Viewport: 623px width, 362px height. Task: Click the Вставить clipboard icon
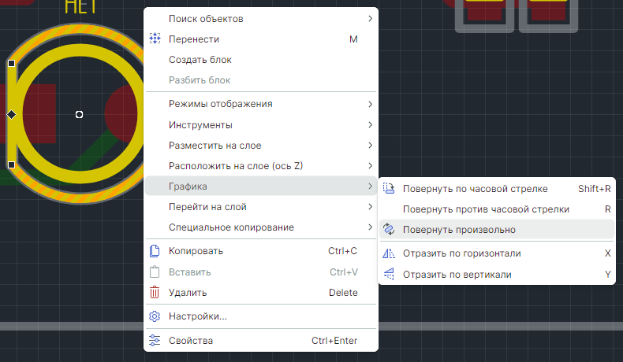click(x=155, y=272)
